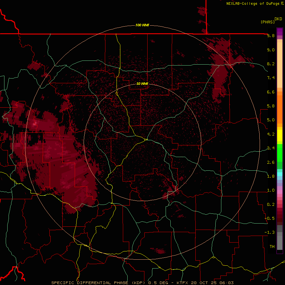Click the cyan colorbar segment
This screenshot has height=285, width=285.
tap(280, 174)
